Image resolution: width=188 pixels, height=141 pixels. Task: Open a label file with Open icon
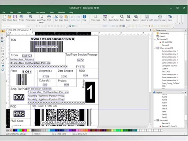pos(9,17)
